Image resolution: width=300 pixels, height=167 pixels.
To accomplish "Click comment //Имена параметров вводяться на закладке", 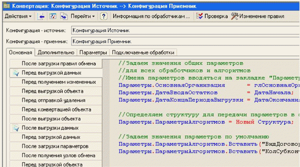I will tap(209, 78).
